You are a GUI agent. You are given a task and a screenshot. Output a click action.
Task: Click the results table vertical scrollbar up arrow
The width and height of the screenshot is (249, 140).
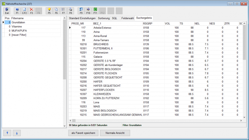[244, 24]
